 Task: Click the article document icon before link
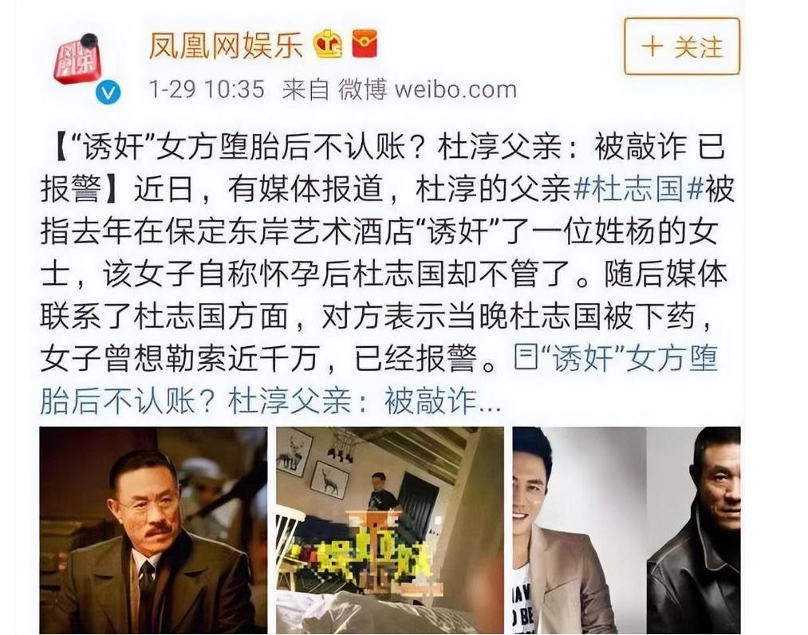526,357
